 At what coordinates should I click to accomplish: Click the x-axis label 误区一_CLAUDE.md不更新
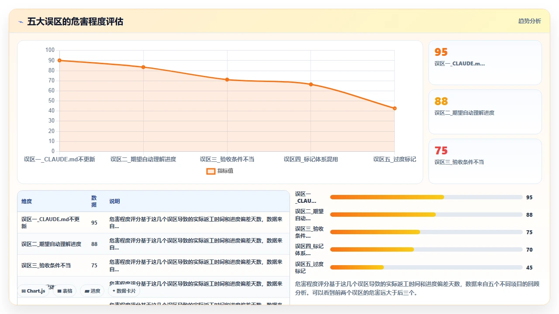(x=59, y=159)
